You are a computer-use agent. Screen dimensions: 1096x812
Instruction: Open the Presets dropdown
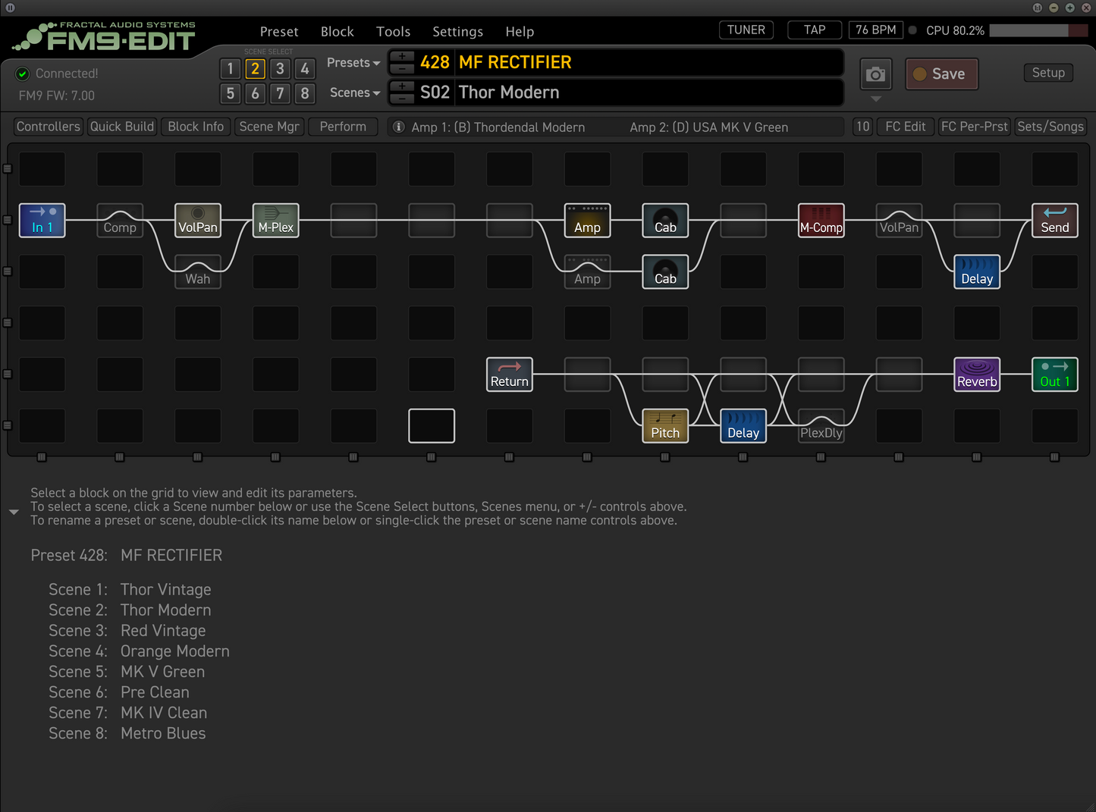(x=353, y=63)
